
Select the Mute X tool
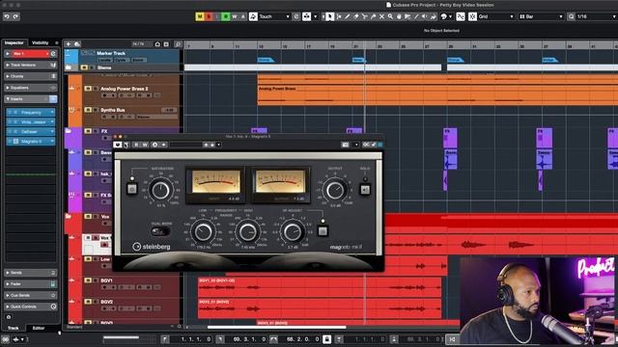pos(381,16)
